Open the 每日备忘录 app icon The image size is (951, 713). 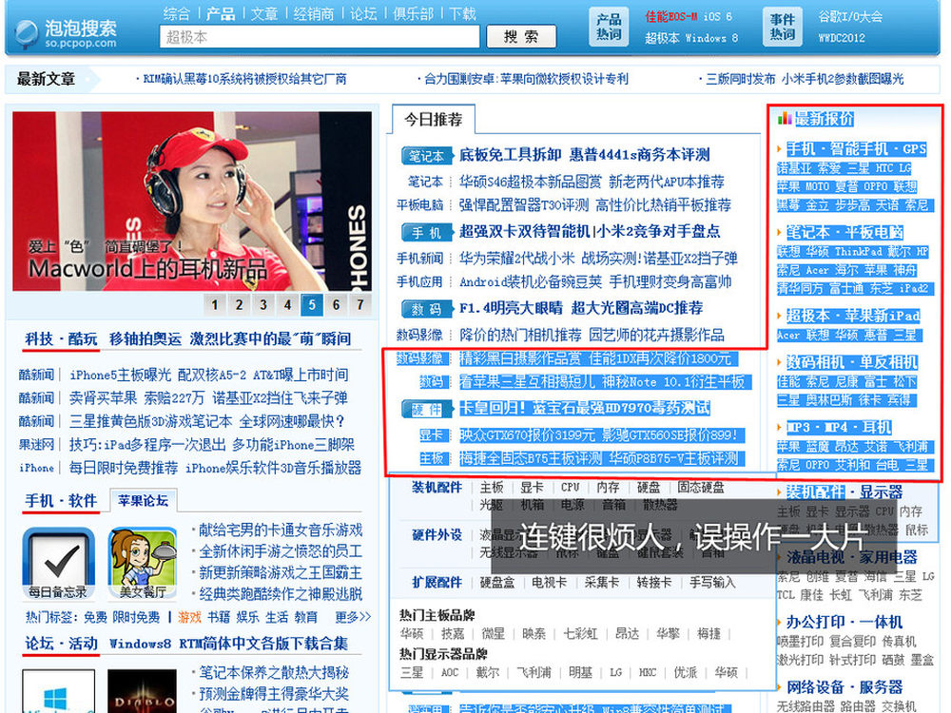59,562
